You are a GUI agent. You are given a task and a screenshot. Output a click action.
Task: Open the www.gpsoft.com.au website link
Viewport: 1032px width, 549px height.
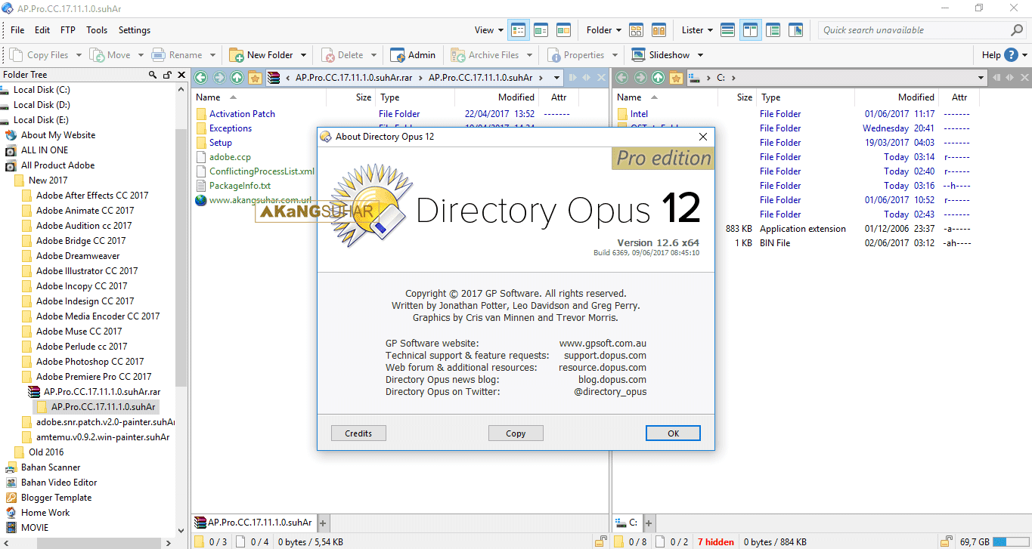click(603, 344)
